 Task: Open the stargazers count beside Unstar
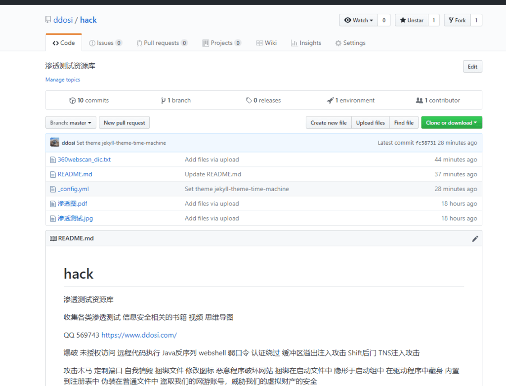[434, 20]
